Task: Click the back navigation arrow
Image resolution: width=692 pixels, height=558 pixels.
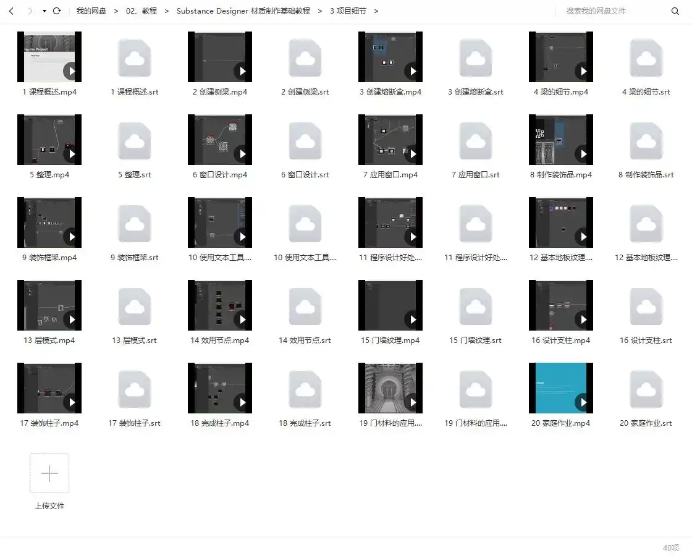Action: tap(11, 11)
